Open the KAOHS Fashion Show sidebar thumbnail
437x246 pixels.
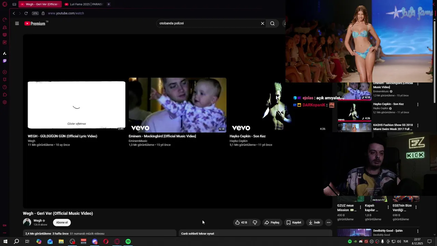click(354, 127)
